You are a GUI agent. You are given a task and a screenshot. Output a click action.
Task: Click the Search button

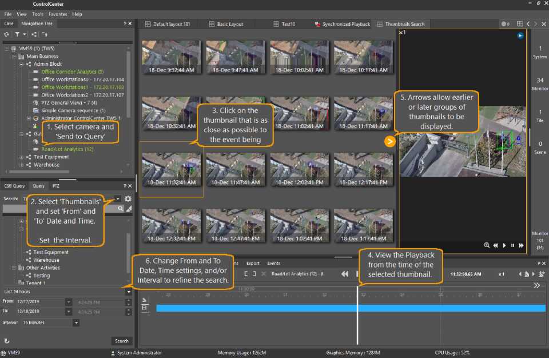[121, 341]
